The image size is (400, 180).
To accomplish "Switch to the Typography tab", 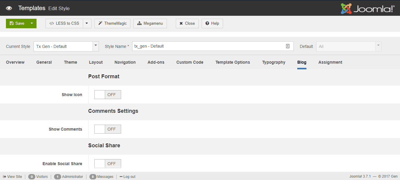I will click(273, 62).
